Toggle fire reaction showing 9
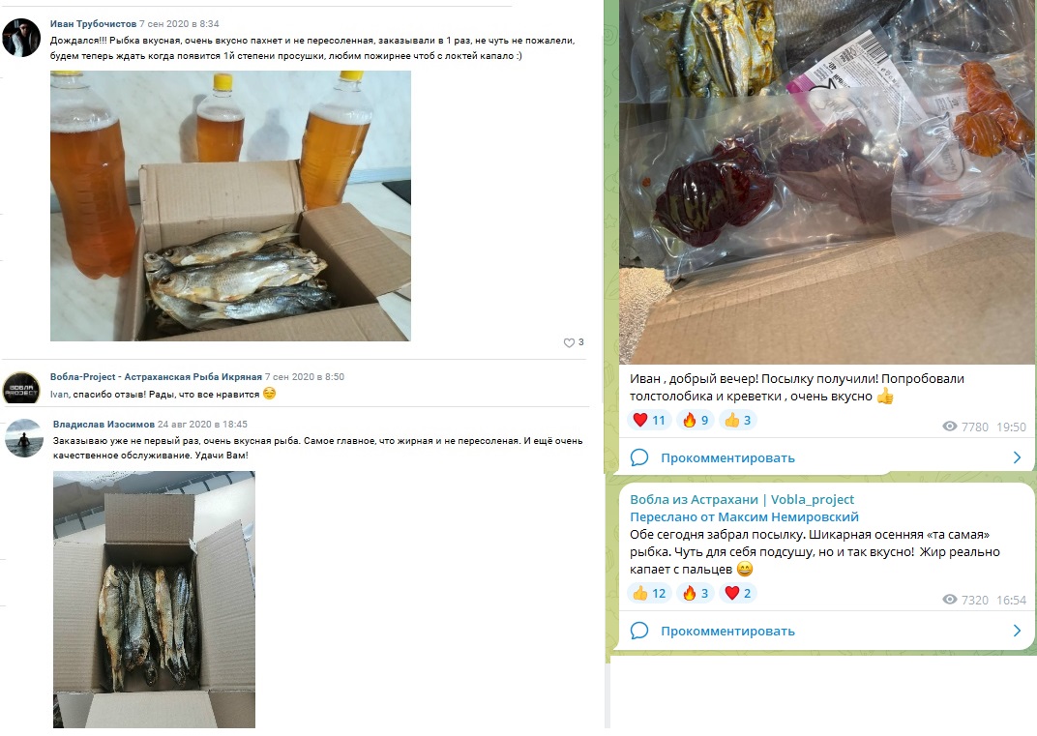 [x=696, y=420]
